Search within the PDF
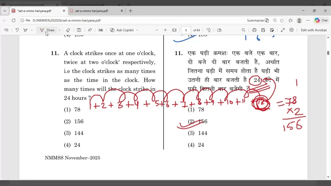331x186 pixels. 243,30
